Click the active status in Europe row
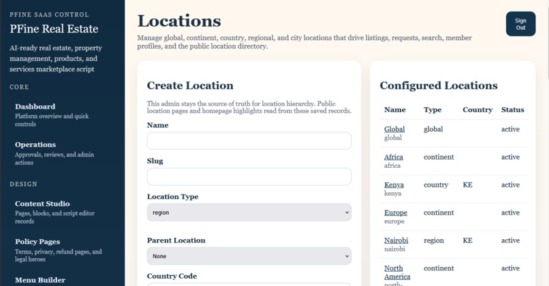Viewport: 549px width, 286px height. (x=510, y=213)
